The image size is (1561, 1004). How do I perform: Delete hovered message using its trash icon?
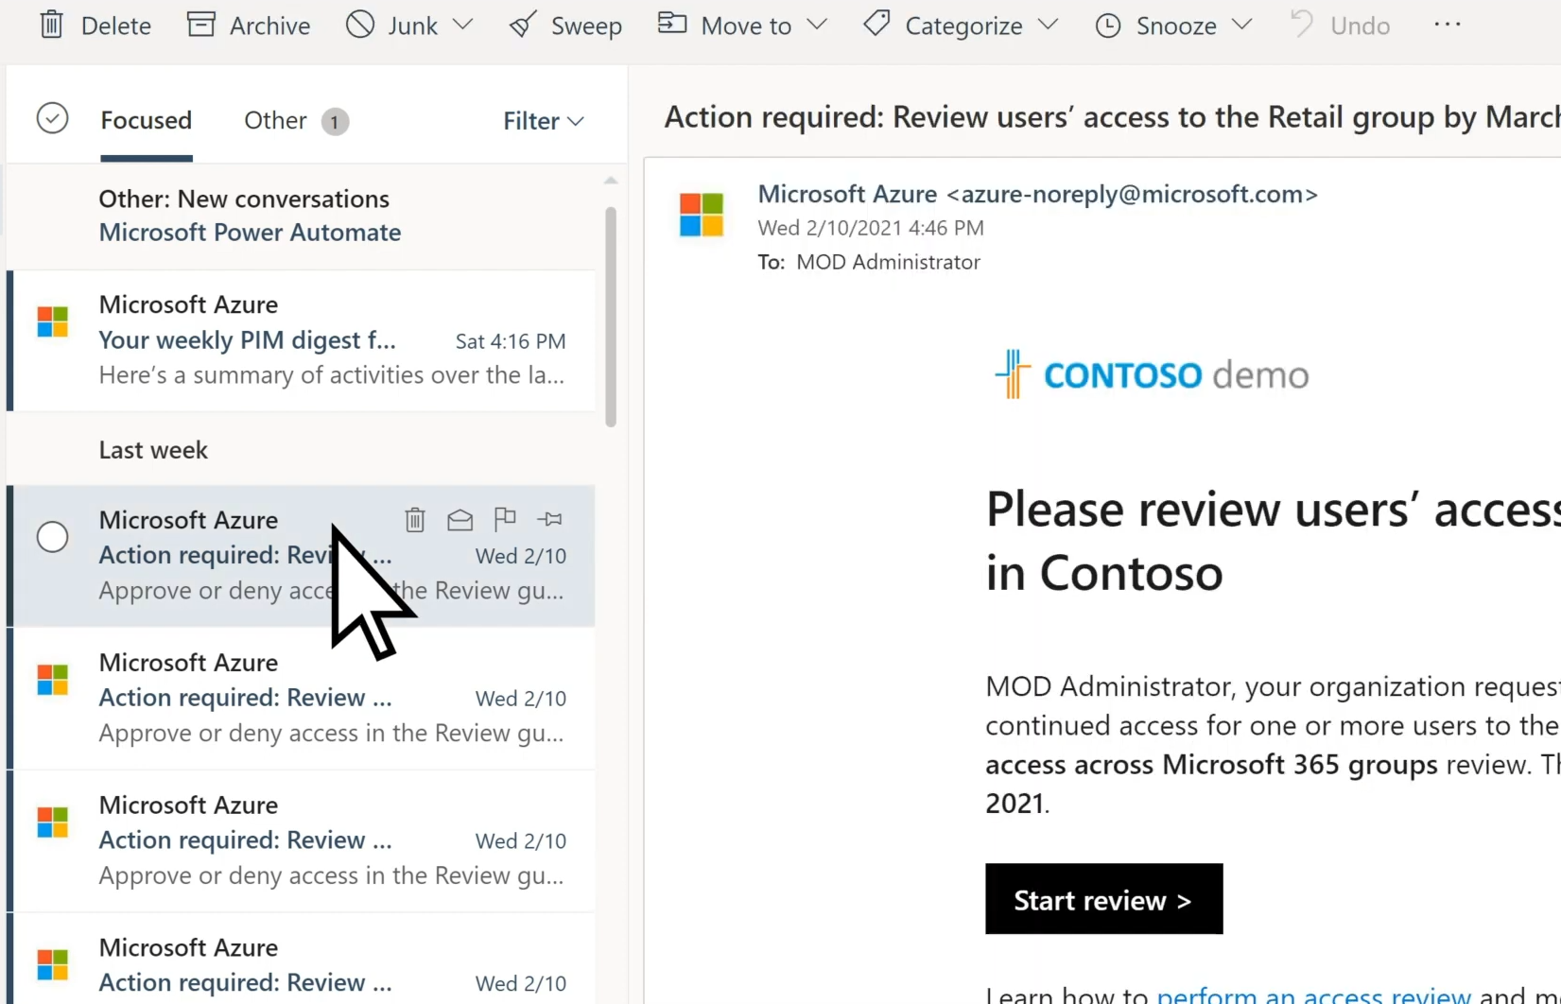pos(415,519)
